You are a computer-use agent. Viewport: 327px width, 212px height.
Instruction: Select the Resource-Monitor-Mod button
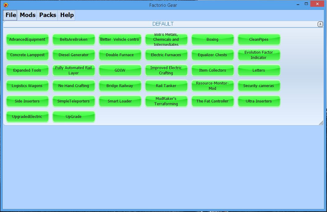[212, 86]
